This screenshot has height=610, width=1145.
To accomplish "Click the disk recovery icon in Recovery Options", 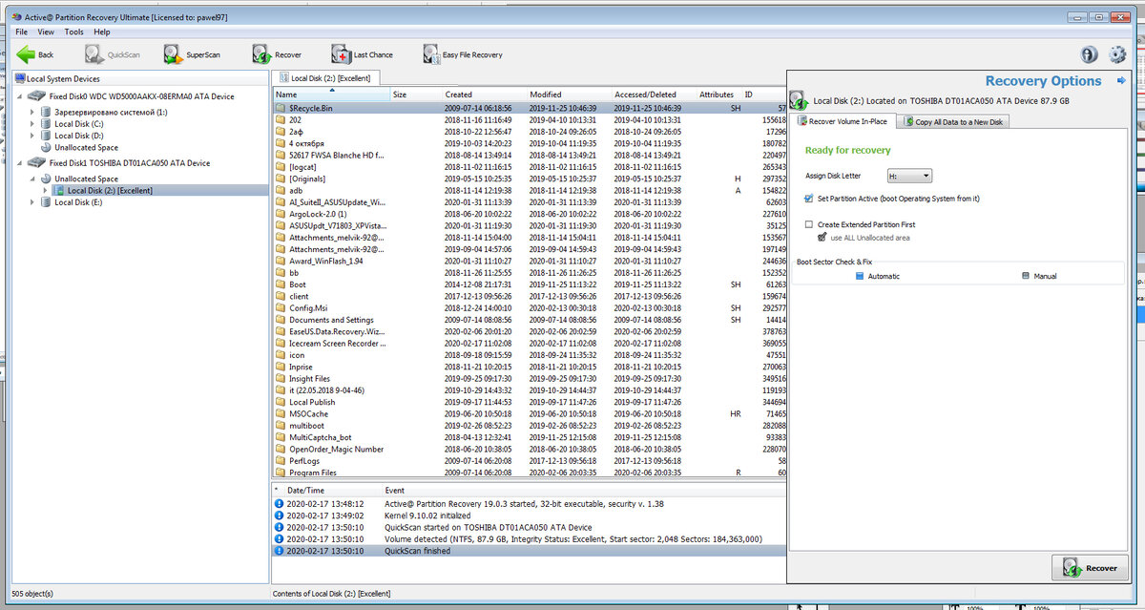I will click(801, 100).
